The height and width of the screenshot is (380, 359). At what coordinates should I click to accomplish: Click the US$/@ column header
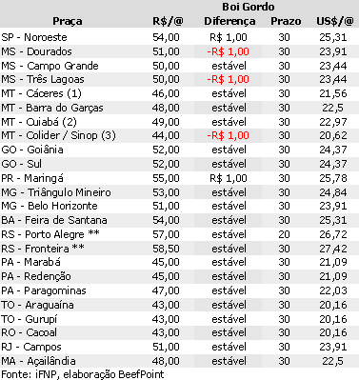tap(335, 21)
